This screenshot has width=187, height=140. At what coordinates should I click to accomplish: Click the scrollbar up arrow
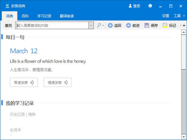(x=184, y=32)
